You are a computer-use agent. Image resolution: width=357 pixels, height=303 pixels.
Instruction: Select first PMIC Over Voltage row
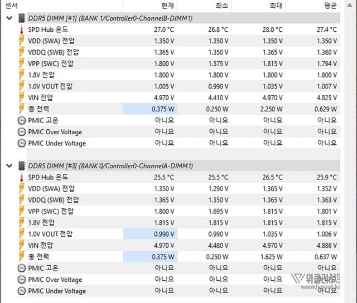[x=55, y=132]
